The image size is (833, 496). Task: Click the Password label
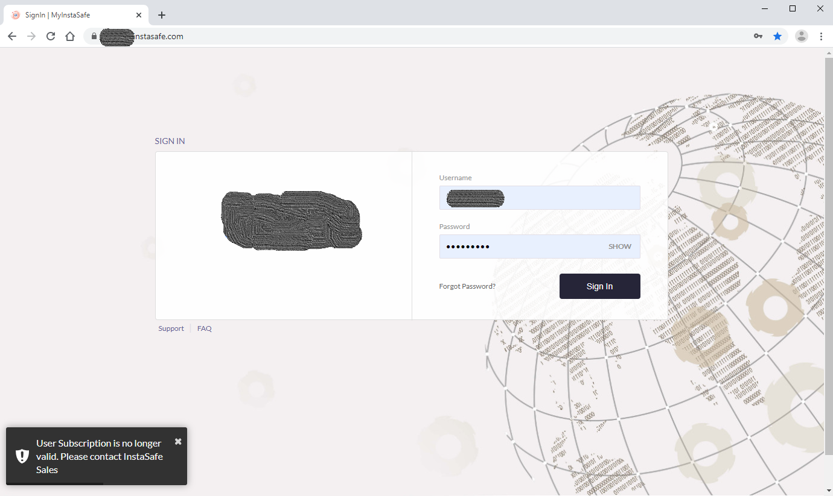pyautogui.click(x=455, y=227)
